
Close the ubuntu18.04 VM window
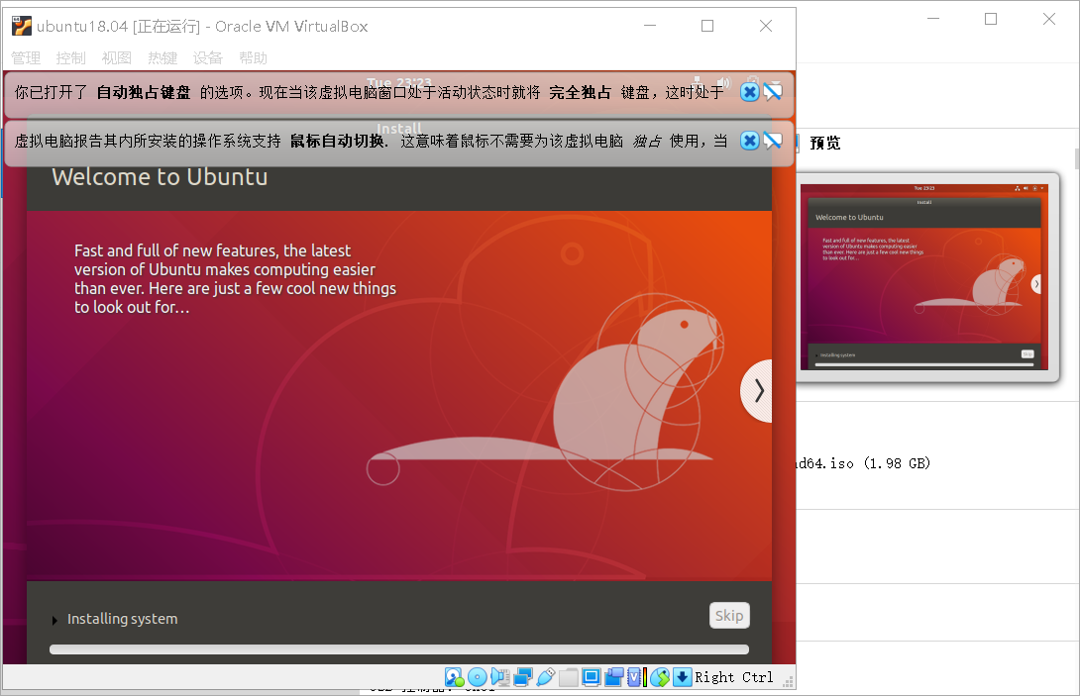[765, 26]
